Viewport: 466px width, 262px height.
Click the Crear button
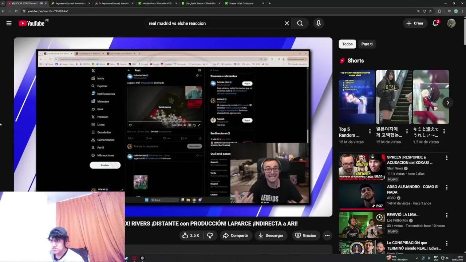[x=415, y=23]
